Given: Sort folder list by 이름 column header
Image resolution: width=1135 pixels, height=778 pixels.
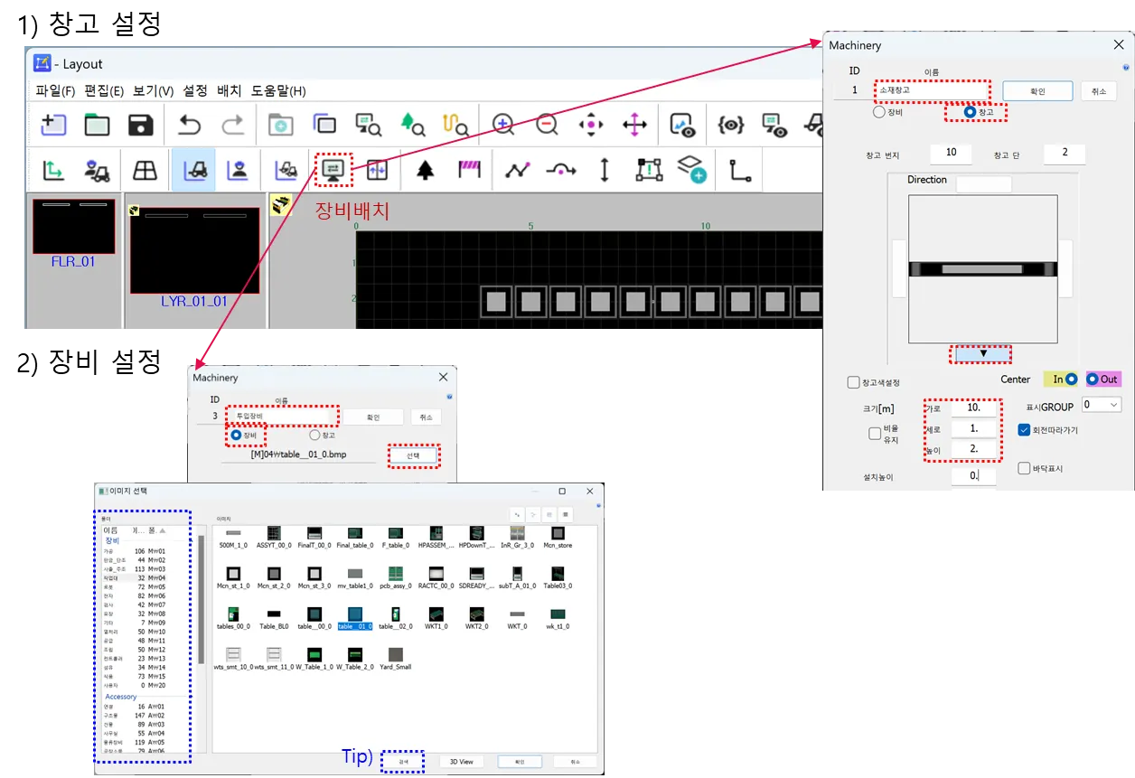Looking at the screenshot, I should click(x=110, y=530).
